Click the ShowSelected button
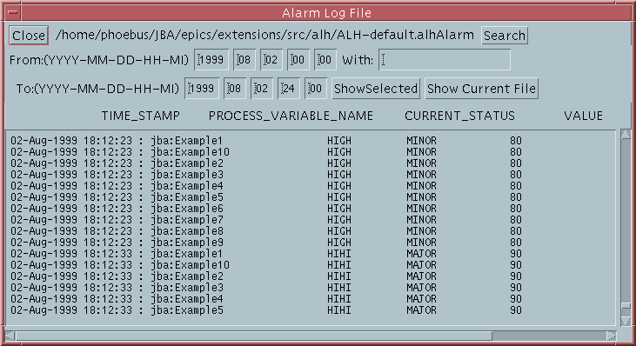Viewport: 636px width, 346px height. click(376, 89)
